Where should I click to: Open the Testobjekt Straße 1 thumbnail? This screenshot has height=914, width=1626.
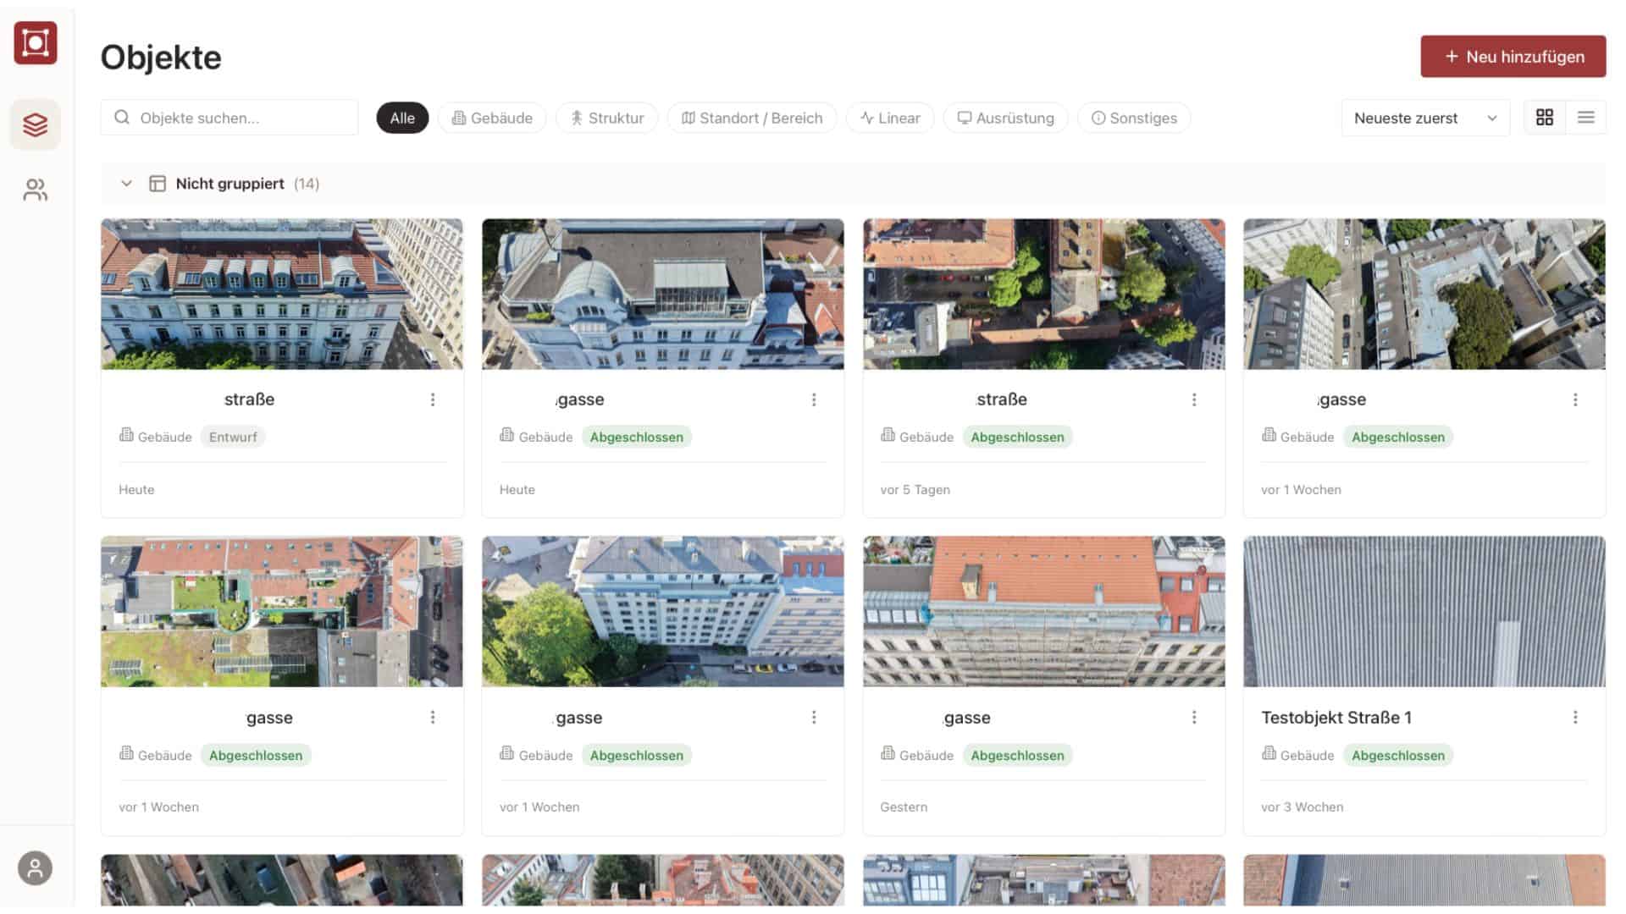point(1424,611)
